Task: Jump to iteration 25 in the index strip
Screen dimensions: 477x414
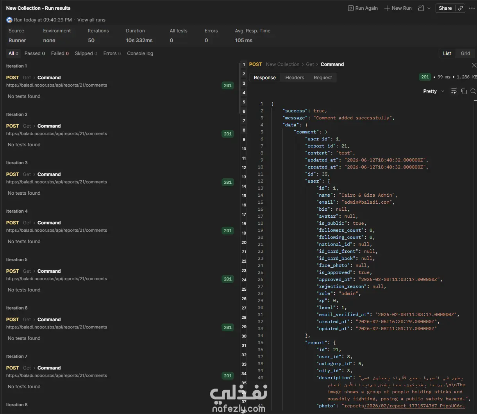Action: coord(244,290)
